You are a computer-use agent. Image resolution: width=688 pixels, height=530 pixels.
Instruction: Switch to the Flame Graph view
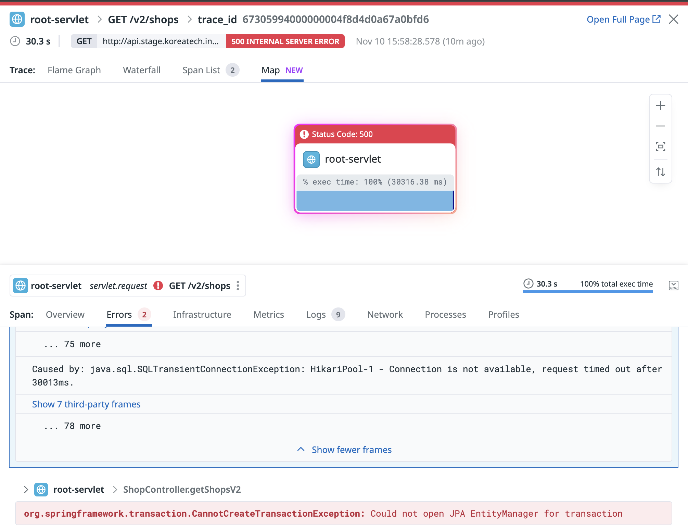point(74,70)
